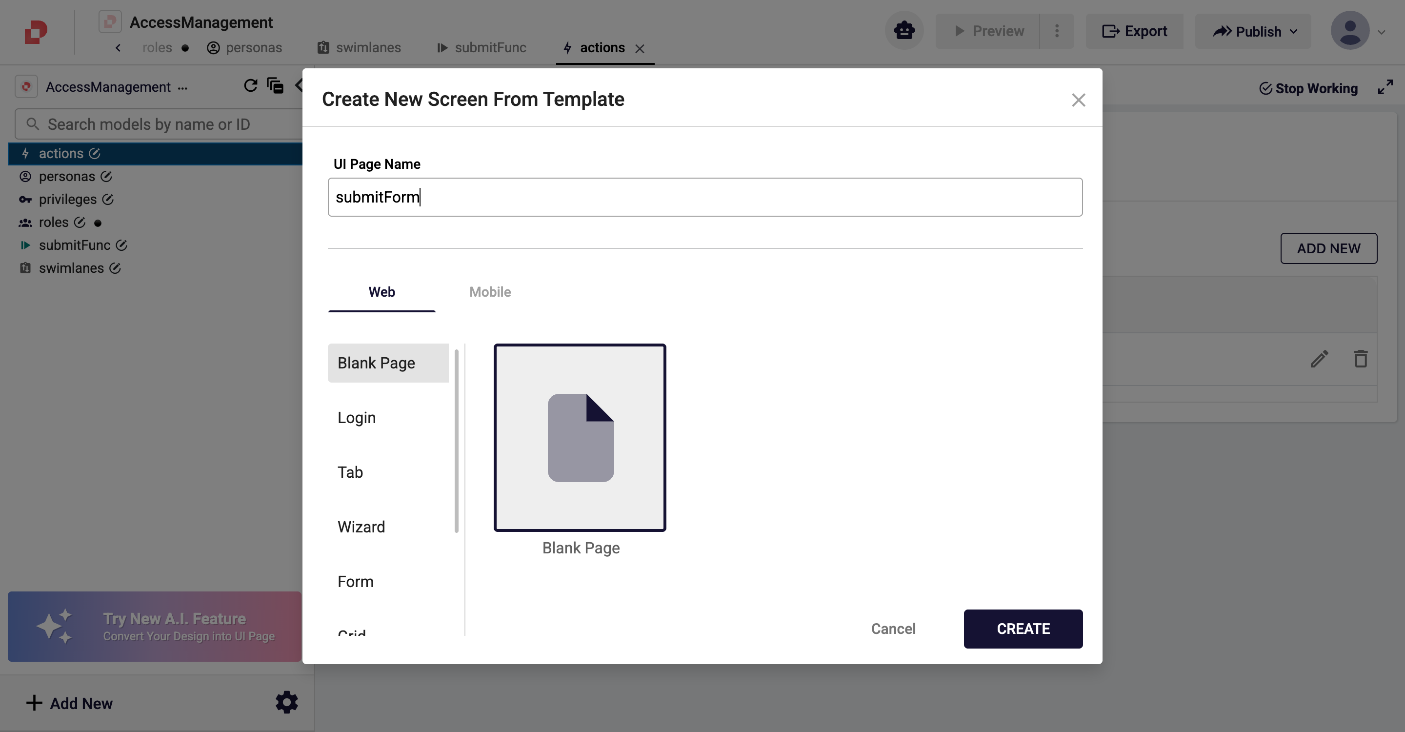Viewport: 1405px width, 732px height.
Task: Open AccessManagement ellipsis menu in sidebar
Action: click(x=183, y=88)
